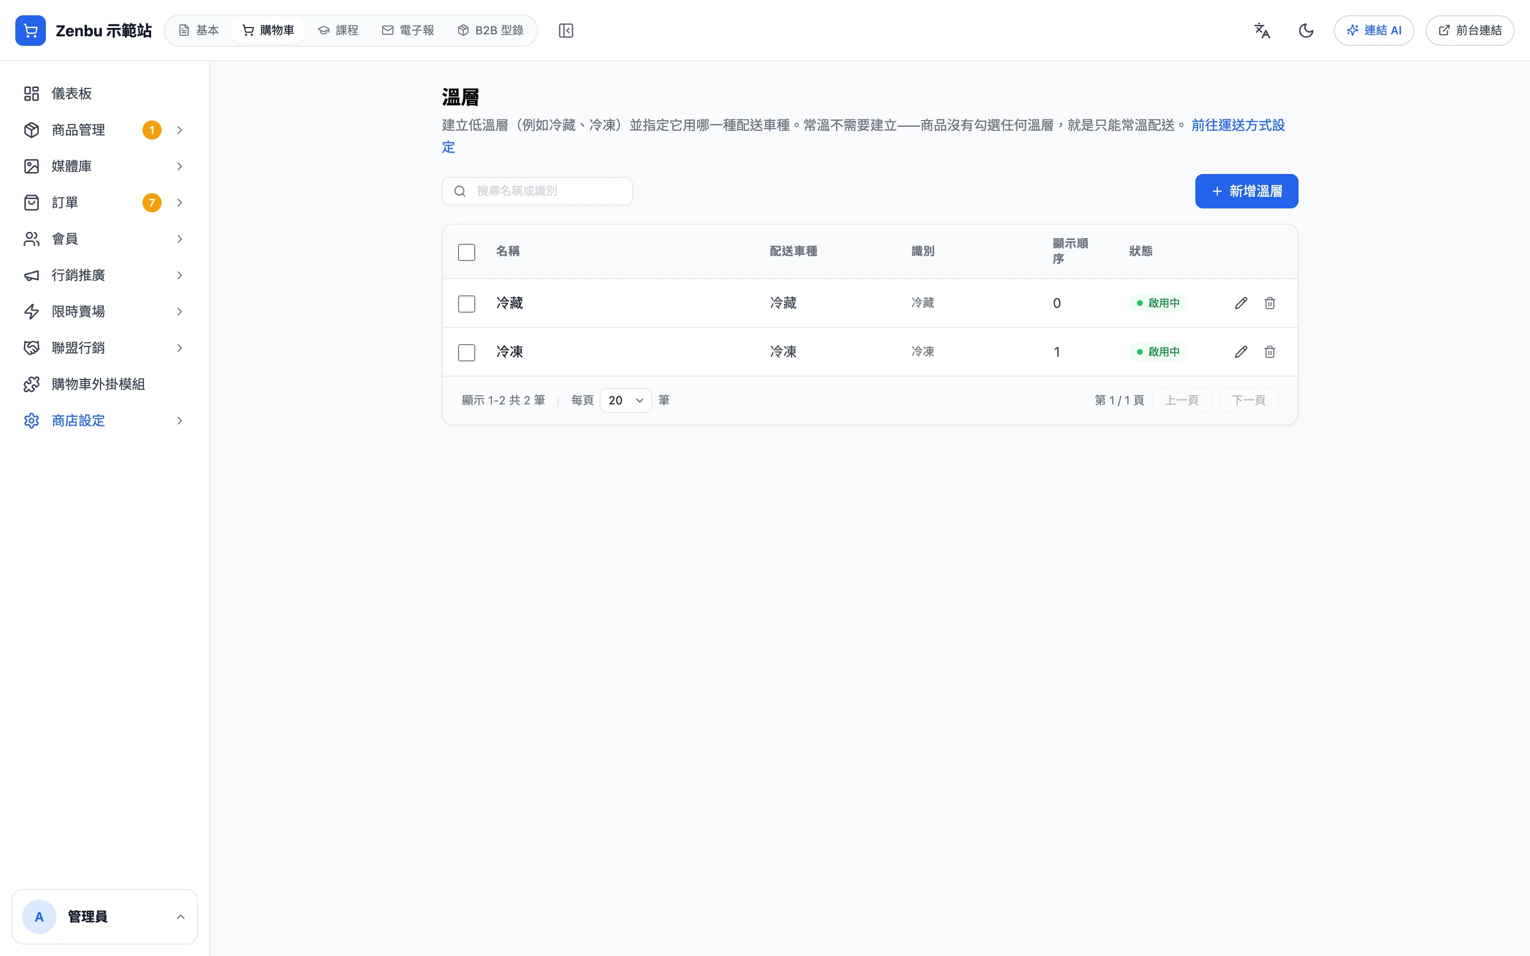This screenshot has width=1530, height=956.
Task: Click the admin avatar letter A
Action: 39,916
